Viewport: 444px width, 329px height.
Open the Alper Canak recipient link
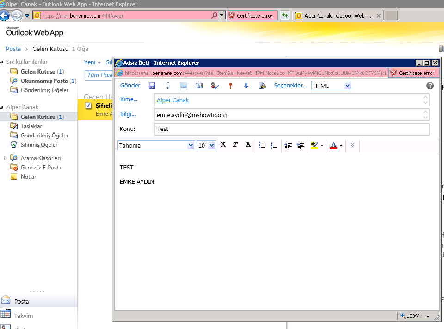click(x=173, y=100)
